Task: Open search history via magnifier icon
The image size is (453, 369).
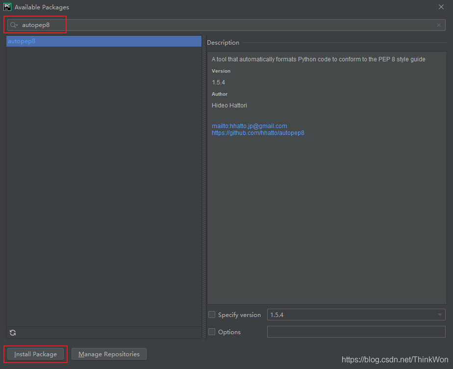Action: point(13,25)
